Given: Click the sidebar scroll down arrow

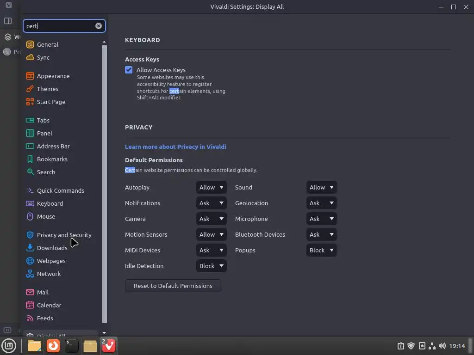Looking at the screenshot, I should [x=104, y=333].
